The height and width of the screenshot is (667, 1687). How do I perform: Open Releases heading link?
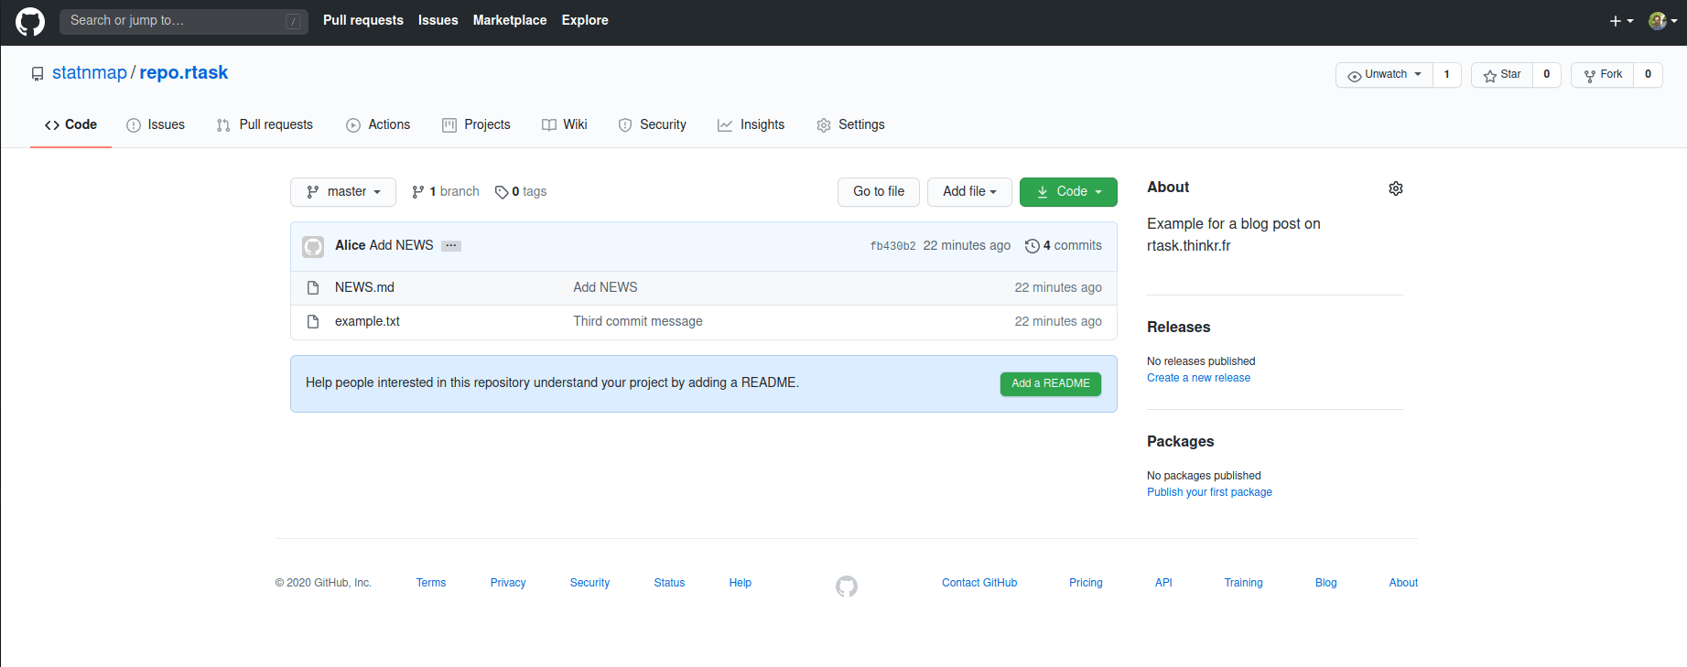[1179, 328]
